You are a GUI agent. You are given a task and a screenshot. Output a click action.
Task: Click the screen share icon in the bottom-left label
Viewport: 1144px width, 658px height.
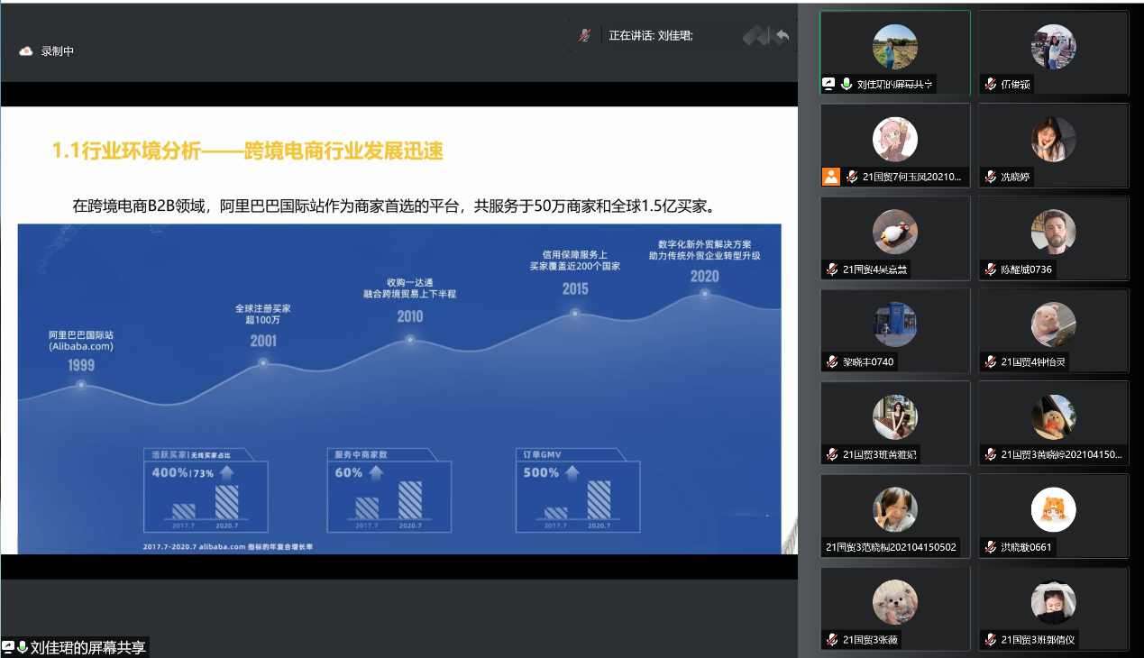coord(8,647)
